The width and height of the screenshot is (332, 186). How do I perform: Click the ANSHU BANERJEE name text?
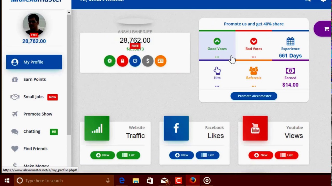[x=135, y=32]
